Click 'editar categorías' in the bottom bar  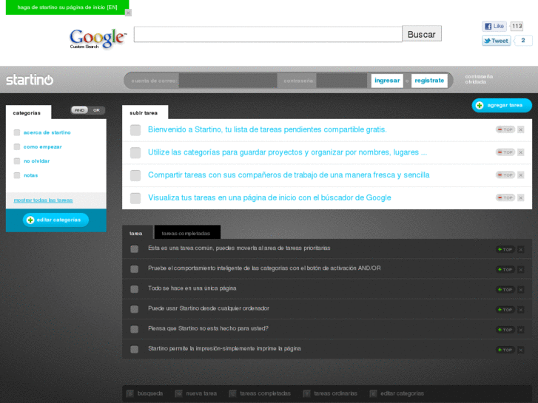pos(397,393)
